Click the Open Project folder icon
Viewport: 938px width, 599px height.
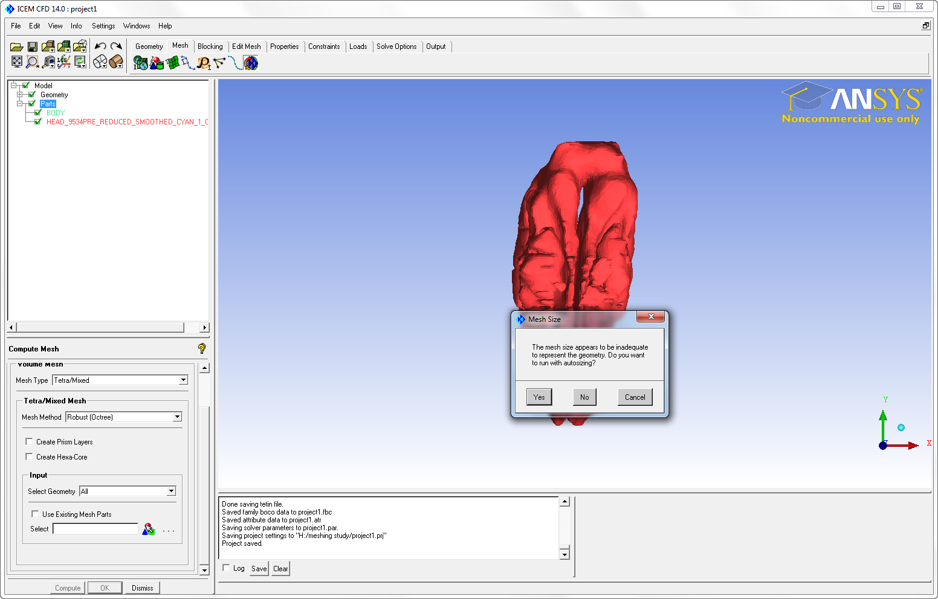coord(16,46)
